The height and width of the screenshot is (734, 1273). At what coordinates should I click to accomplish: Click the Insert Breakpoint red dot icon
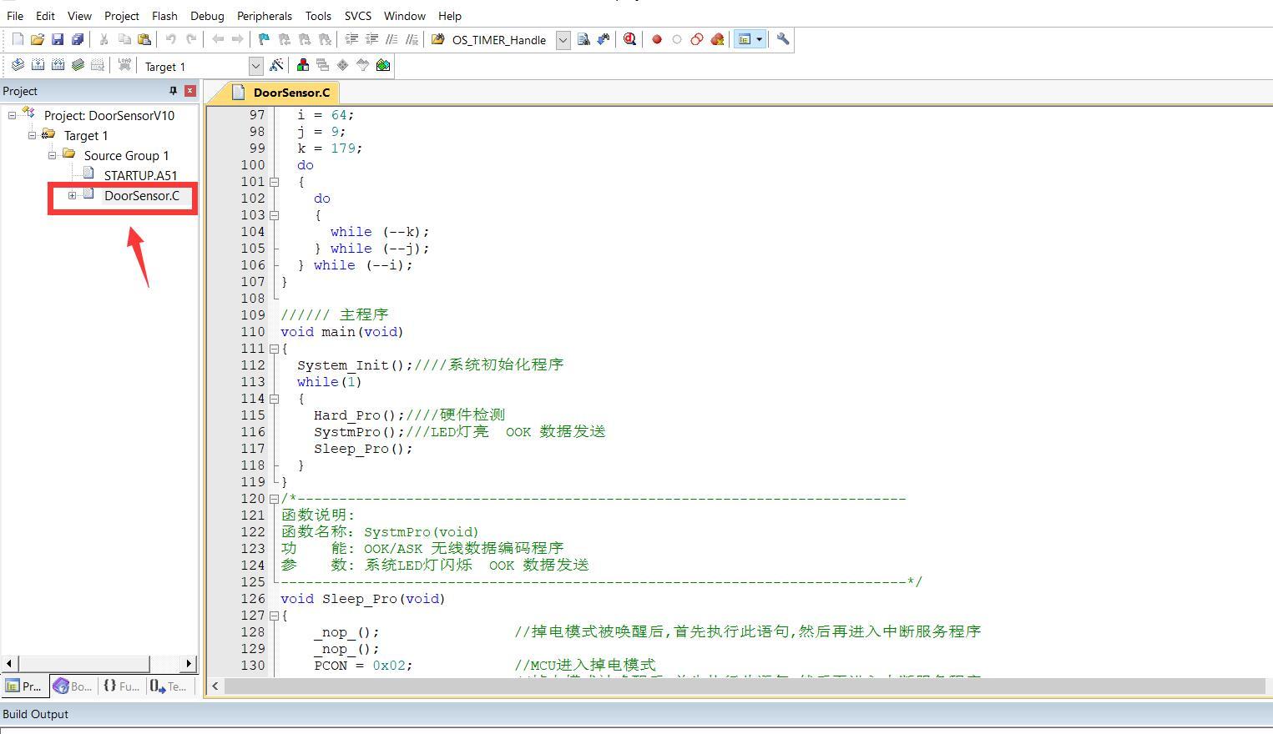pos(657,39)
